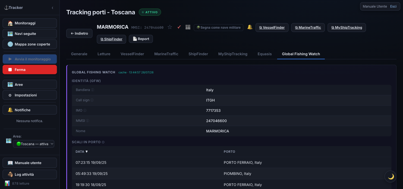Click the info icon beside Scali in porto
The height and width of the screenshot is (189, 403).
[x=103, y=142]
